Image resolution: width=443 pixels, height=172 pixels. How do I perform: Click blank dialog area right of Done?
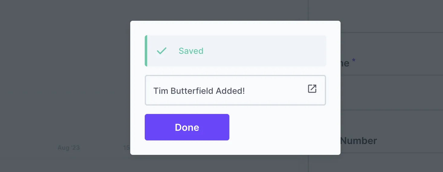coord(281,127)
